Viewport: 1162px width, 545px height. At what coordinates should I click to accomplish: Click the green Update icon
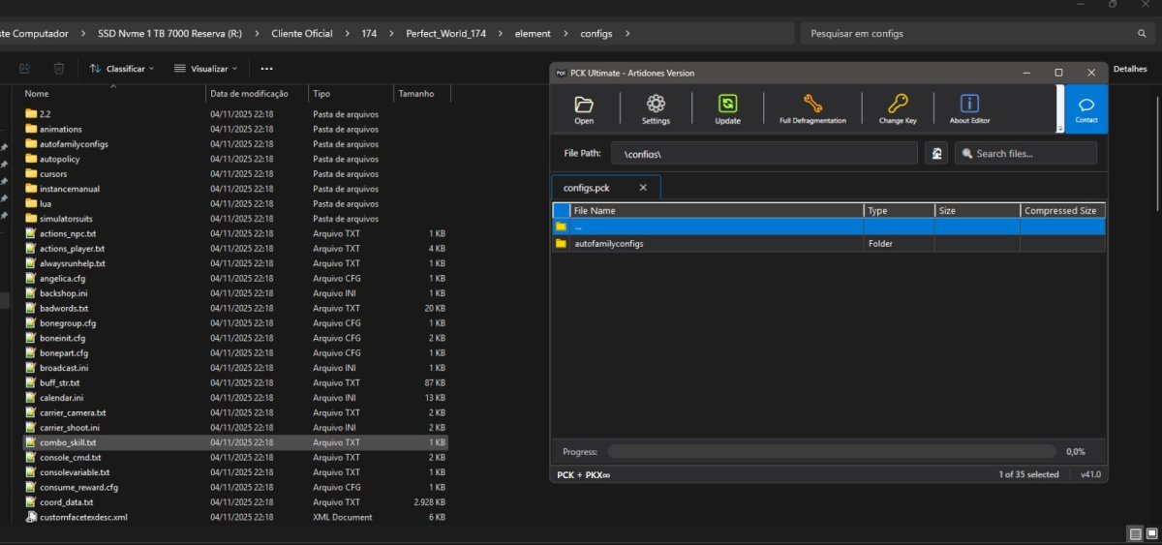727,108
